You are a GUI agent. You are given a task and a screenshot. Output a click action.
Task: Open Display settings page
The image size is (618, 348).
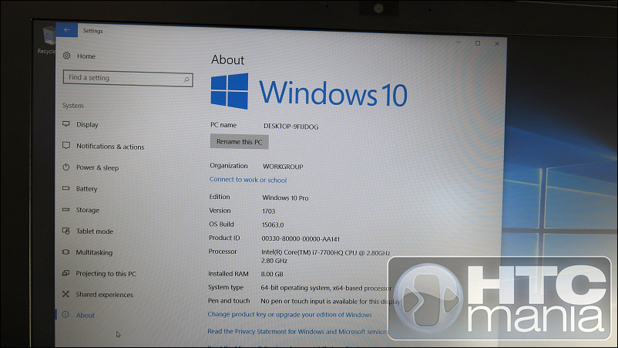[87, 125]
